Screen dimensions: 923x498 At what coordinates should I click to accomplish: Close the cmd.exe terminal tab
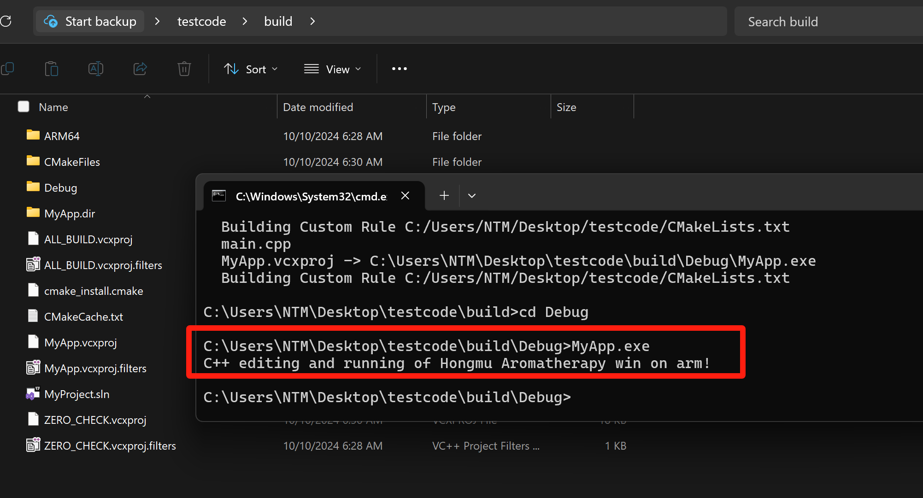(x=405, y=196)
